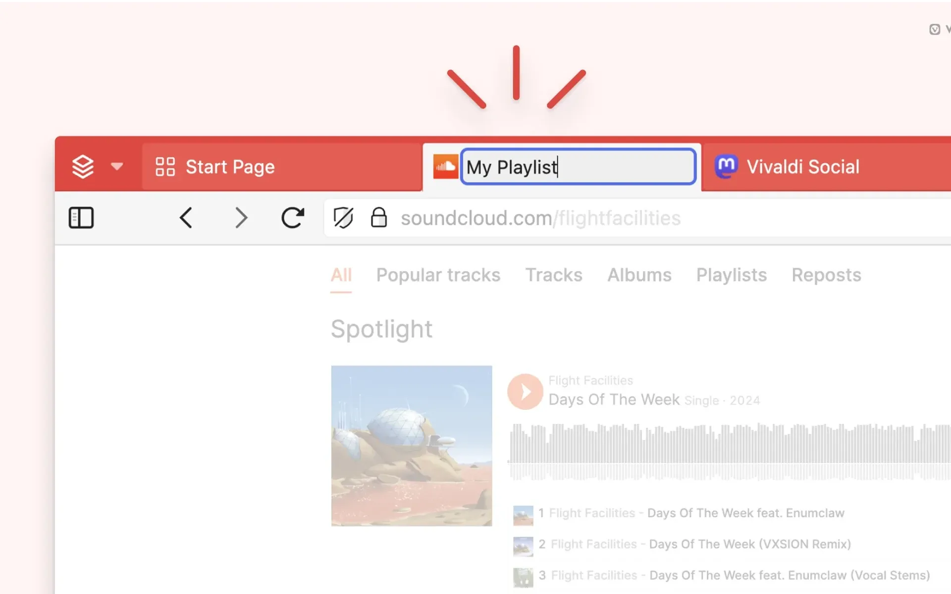Open the Popular tracks tab
Image resolution: width=951 pixels, height=594 pixels.
(438, 275)
